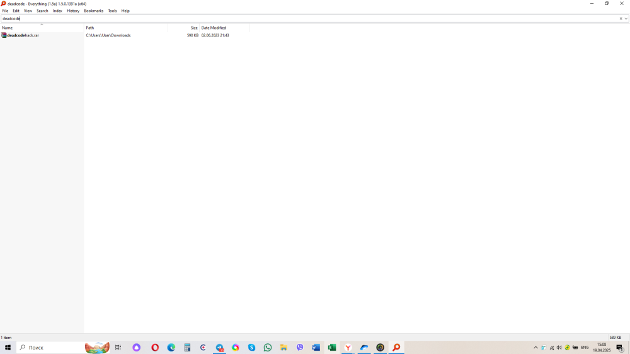The width and height of the screenshot is (630, 354).
Task: Minimize the Everything window
Action: (x=592, y=4)
